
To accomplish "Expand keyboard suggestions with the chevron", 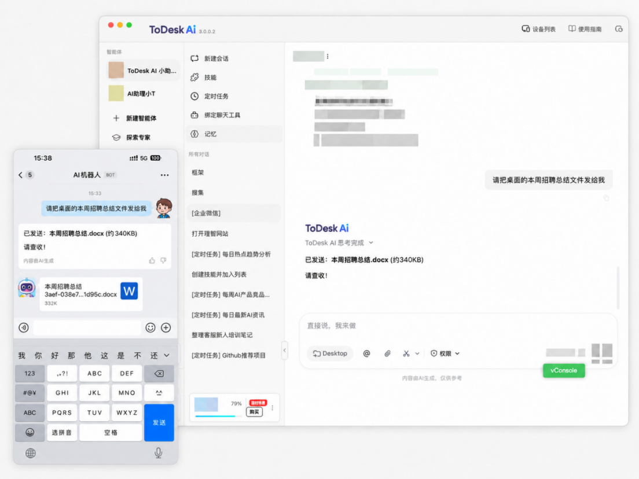I will [167, 355].
